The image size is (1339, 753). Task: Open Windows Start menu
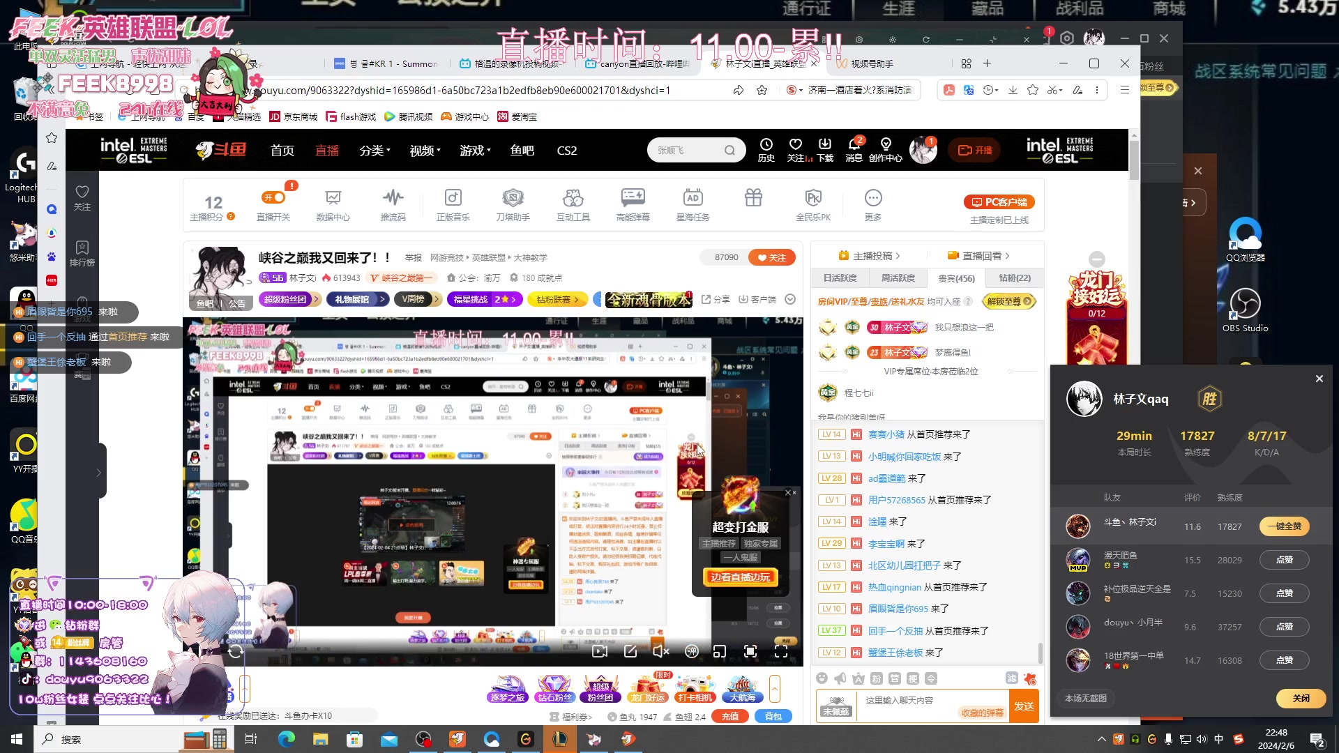[17, 739]
